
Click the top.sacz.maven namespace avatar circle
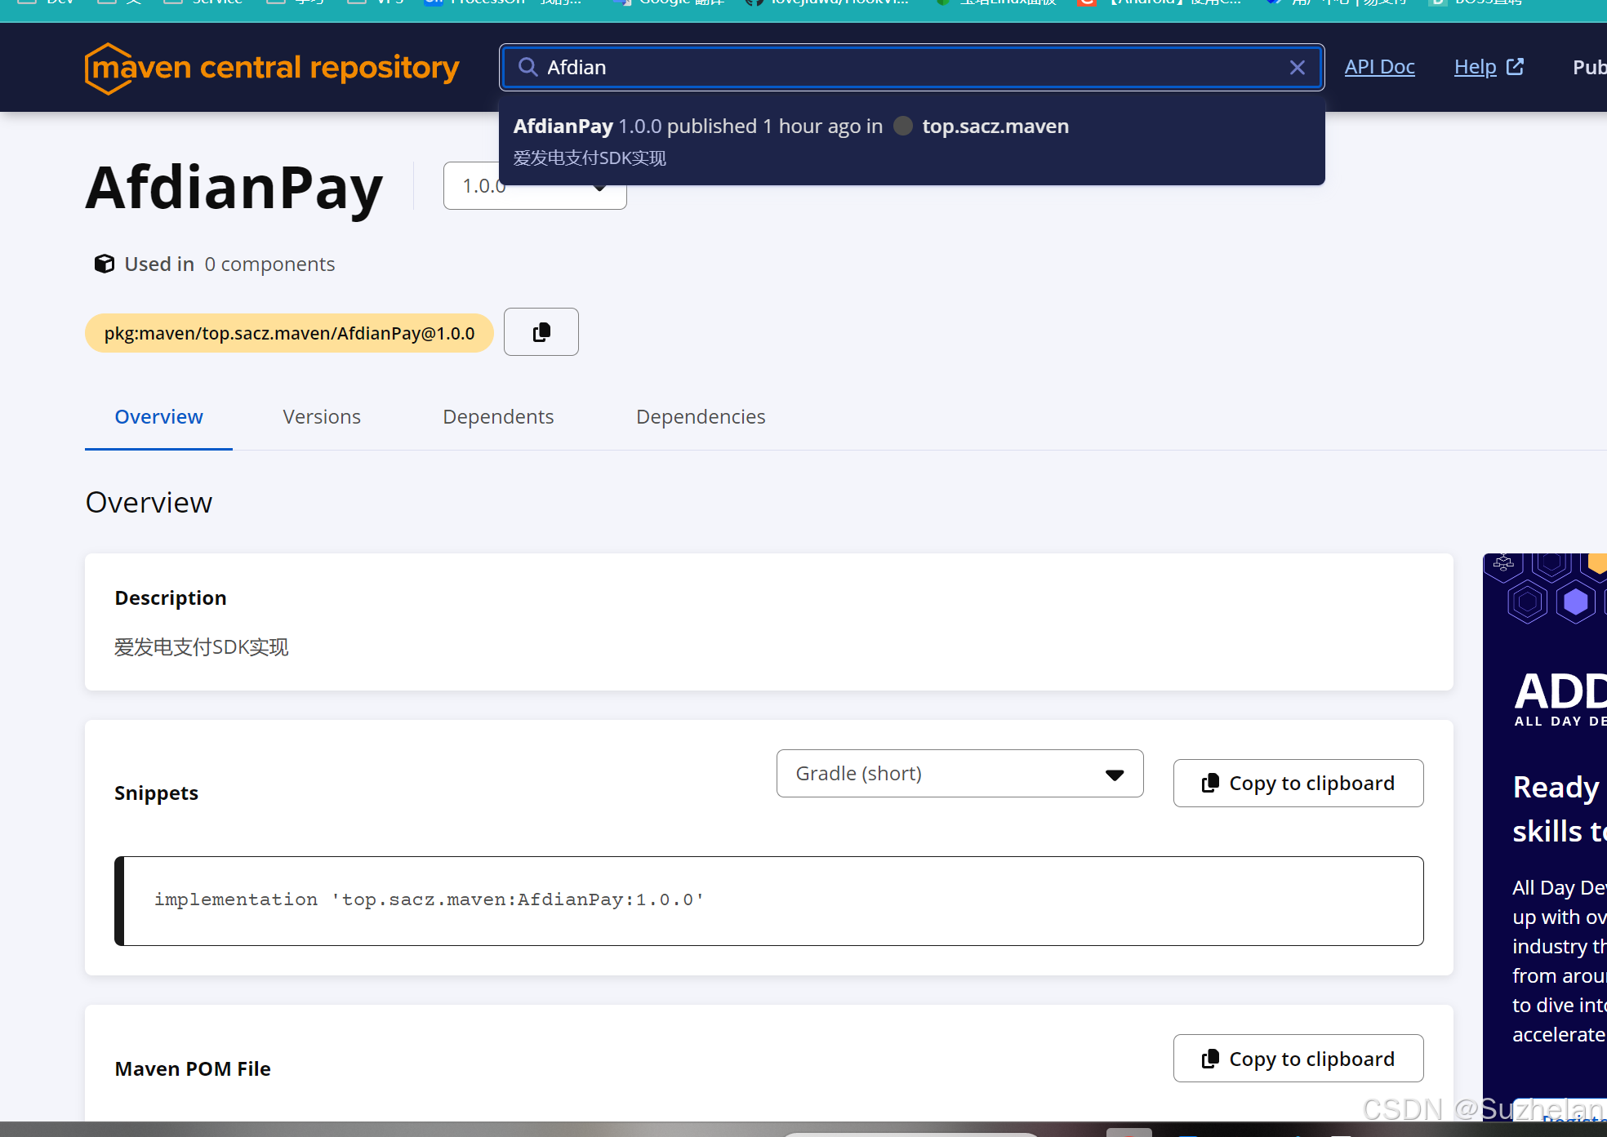(902, 127)
